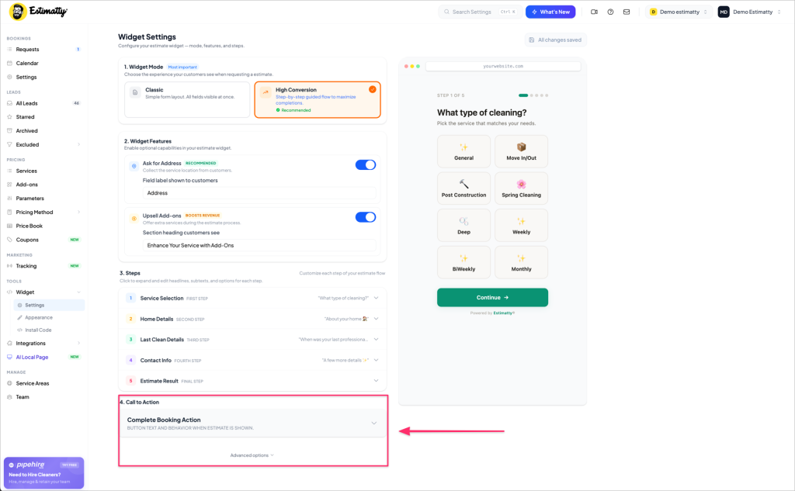Click the video camera icon in top bar
This screenshot has height=491, width=795.
[594, 12]
